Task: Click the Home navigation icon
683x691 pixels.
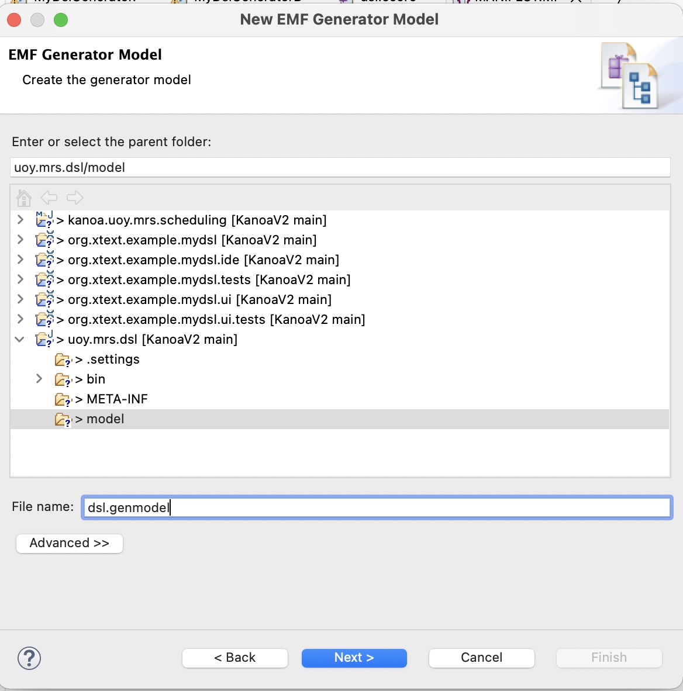Action: coord(24,198)
